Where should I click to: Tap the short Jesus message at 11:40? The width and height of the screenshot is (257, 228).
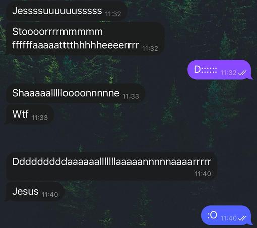pos(35,192)
